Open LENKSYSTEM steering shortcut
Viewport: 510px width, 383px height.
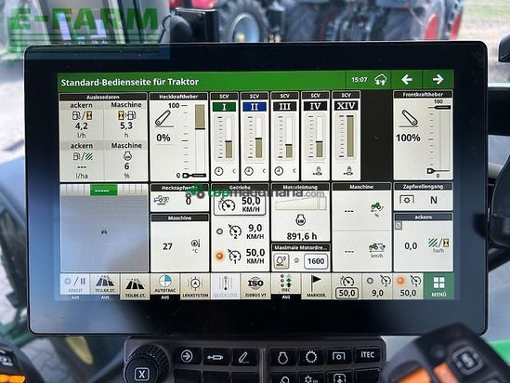[195, 286]
